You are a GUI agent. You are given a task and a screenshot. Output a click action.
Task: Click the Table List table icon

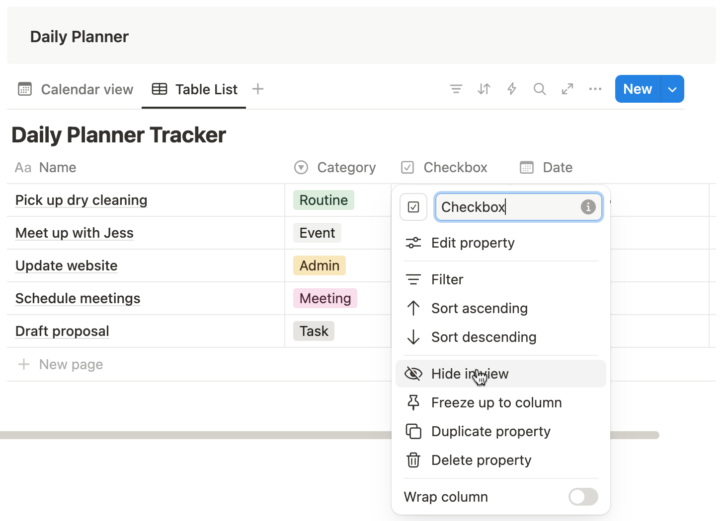[160, 89]
